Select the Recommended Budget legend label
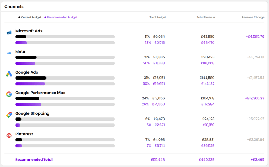 [x=62, y=18]
